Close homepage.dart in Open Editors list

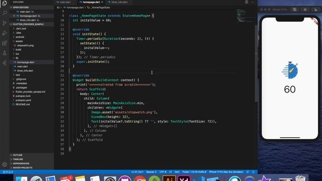coord(14,16)
